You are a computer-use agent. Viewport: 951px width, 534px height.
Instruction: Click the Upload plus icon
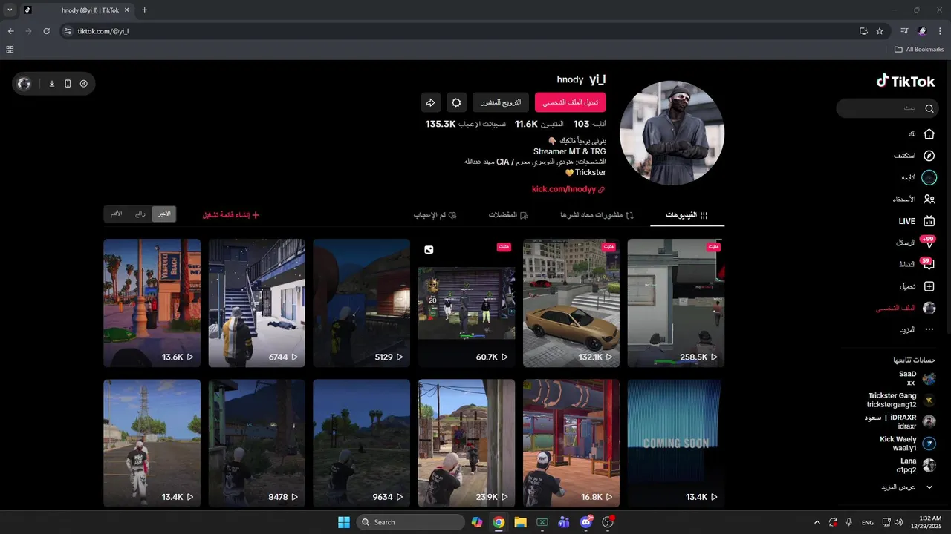click(x=929, y=286)
